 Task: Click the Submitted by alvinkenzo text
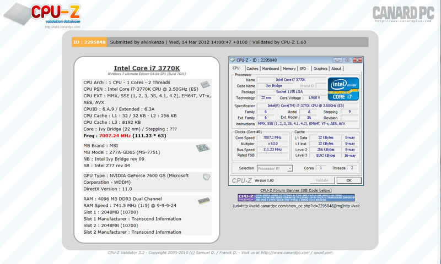pos(137,42)
